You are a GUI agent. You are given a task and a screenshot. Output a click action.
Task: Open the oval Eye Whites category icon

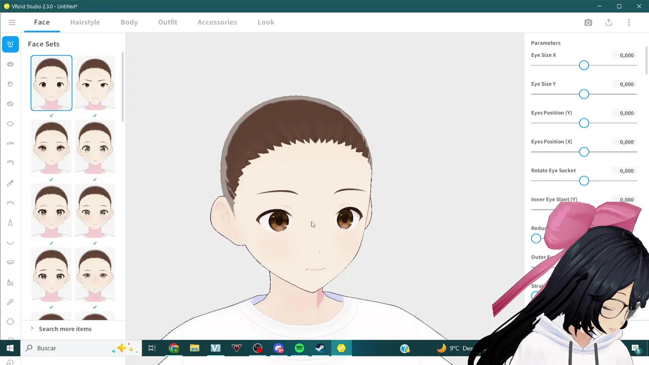click(10, 124)
